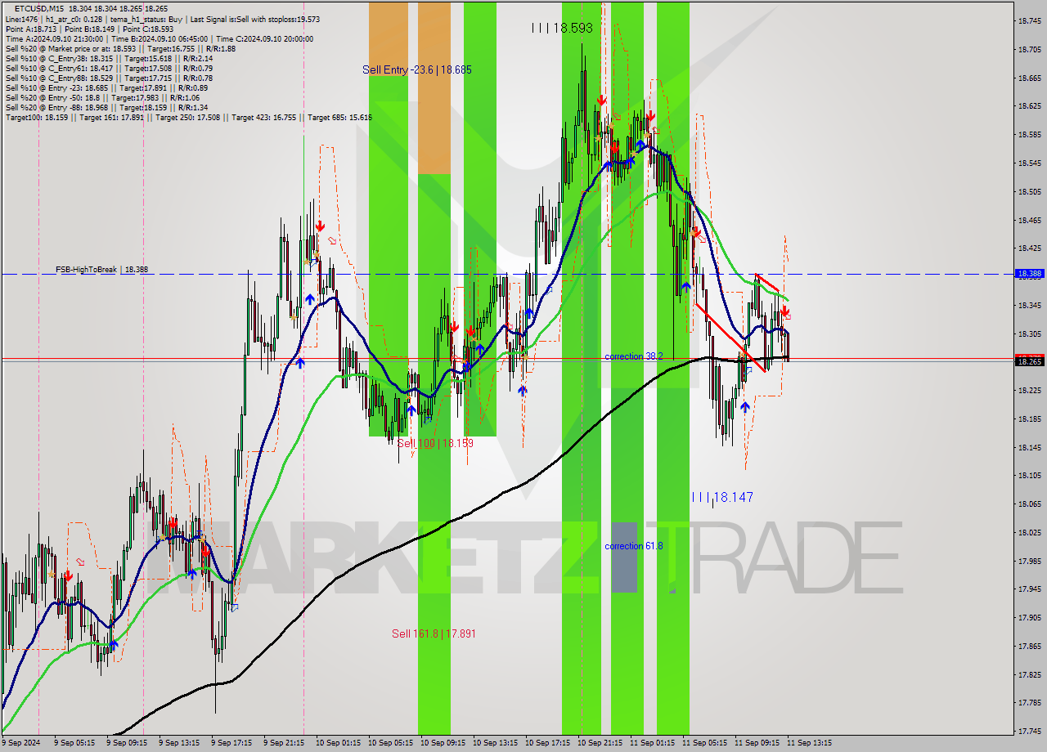Click the 'Line:1476' indicator status line
The height and width of the screenshot is (752, 1047).
point(162,19)
